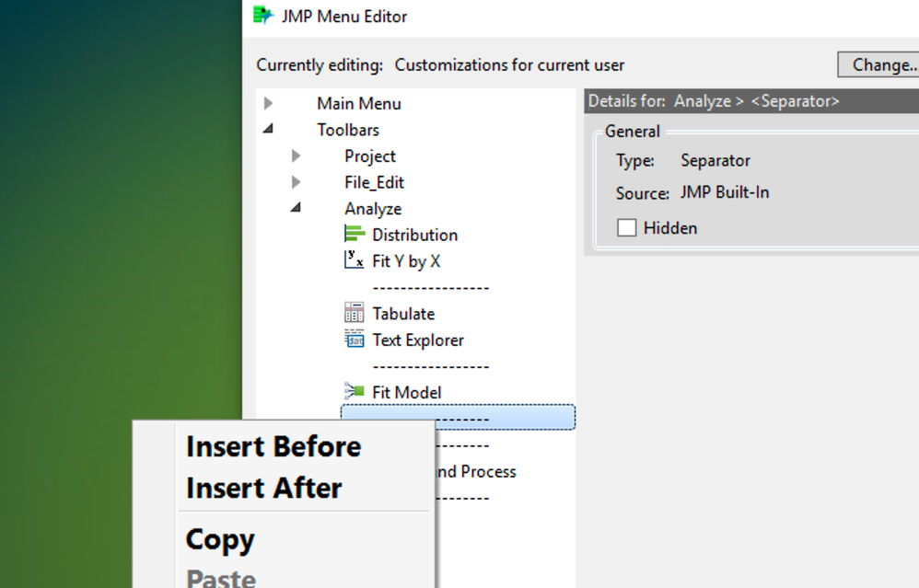Click the 'Customizations for current user' text

[509, 65]
